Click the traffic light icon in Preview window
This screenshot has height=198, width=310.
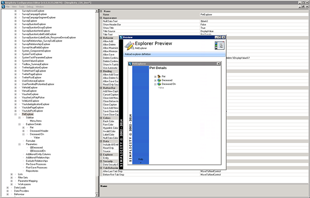tap(220, 45)
